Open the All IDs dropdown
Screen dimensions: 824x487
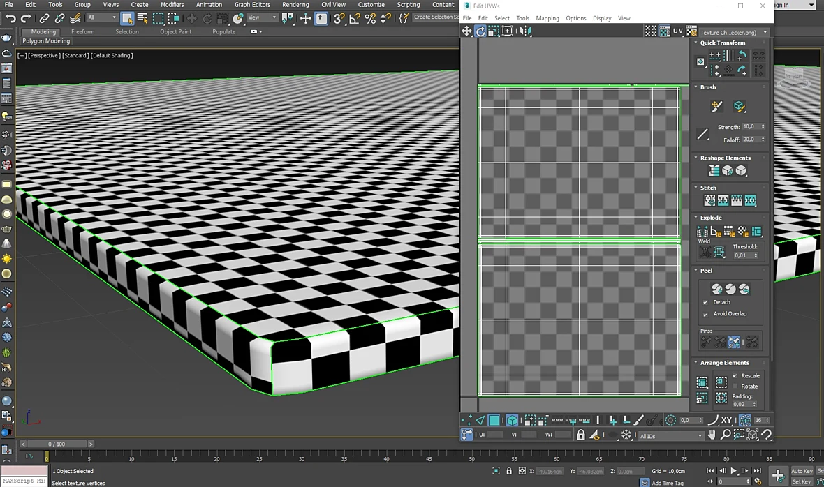tap(671, 436)
